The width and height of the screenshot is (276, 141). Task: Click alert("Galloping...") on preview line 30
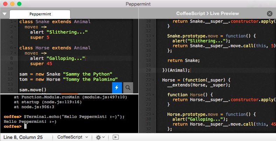[x=200, y=119]
